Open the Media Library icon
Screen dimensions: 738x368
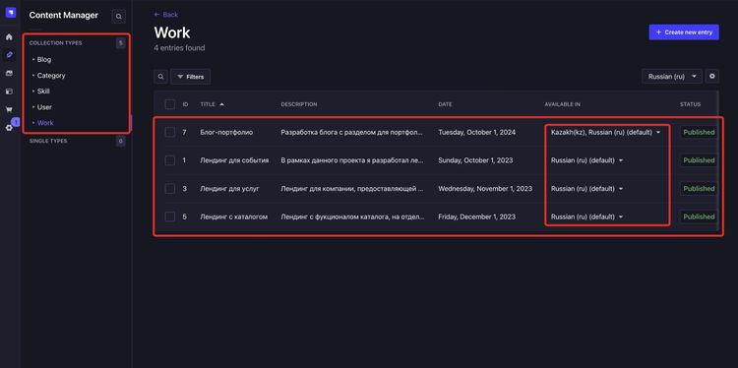[x=9, y=74]
